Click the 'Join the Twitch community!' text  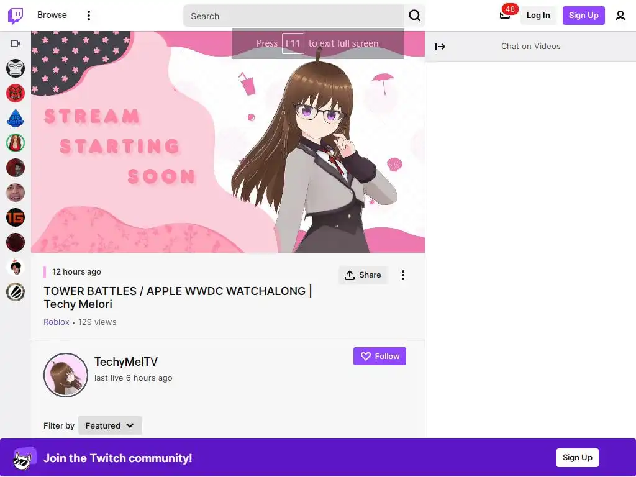[x=117, y=458]
